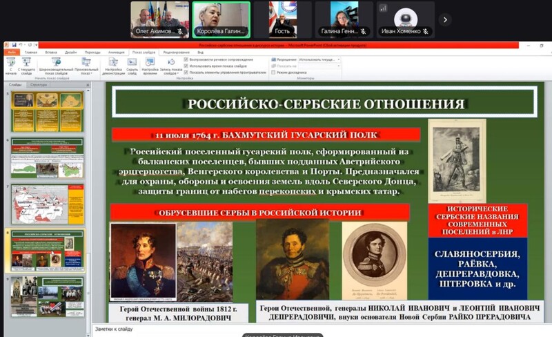The width and height of the screenshot is (552, 337).
Task: Close the slides thumbnail pane
Action: coord(88,85)
